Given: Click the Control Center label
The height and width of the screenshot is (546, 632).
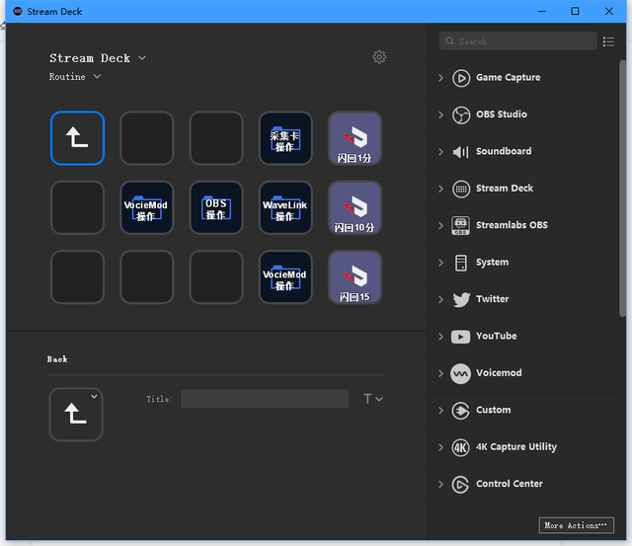Looking at the screenshot, I should tap(510, 484).
